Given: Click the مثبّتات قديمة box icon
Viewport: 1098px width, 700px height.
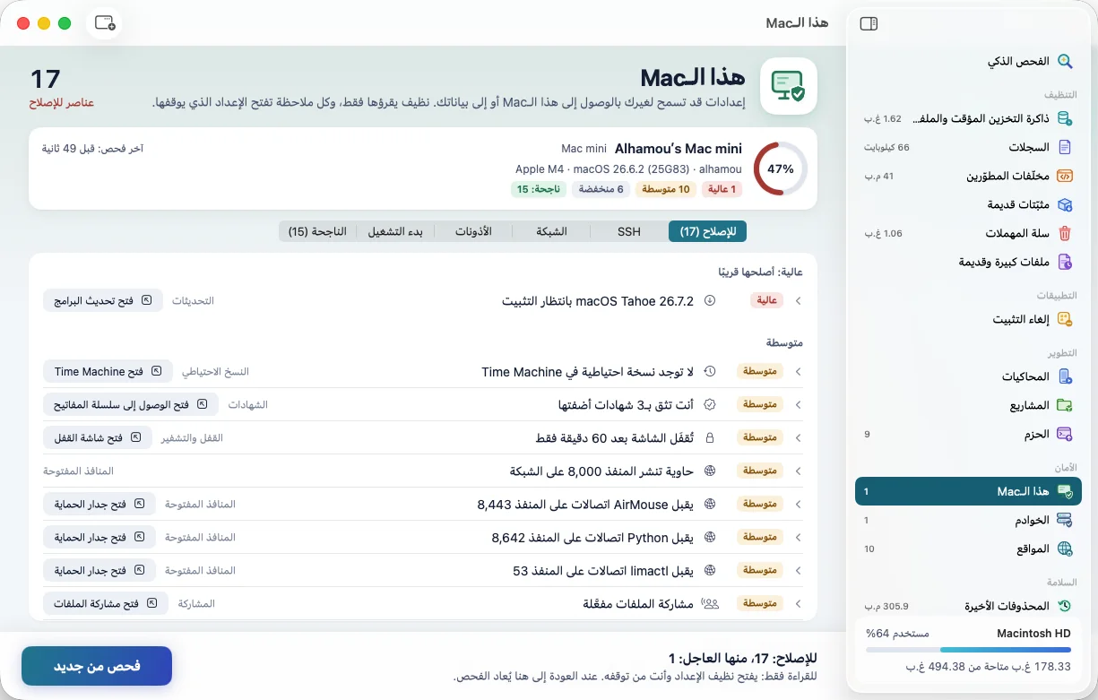Looking at the screenshot, I should tap(1065, 204).
